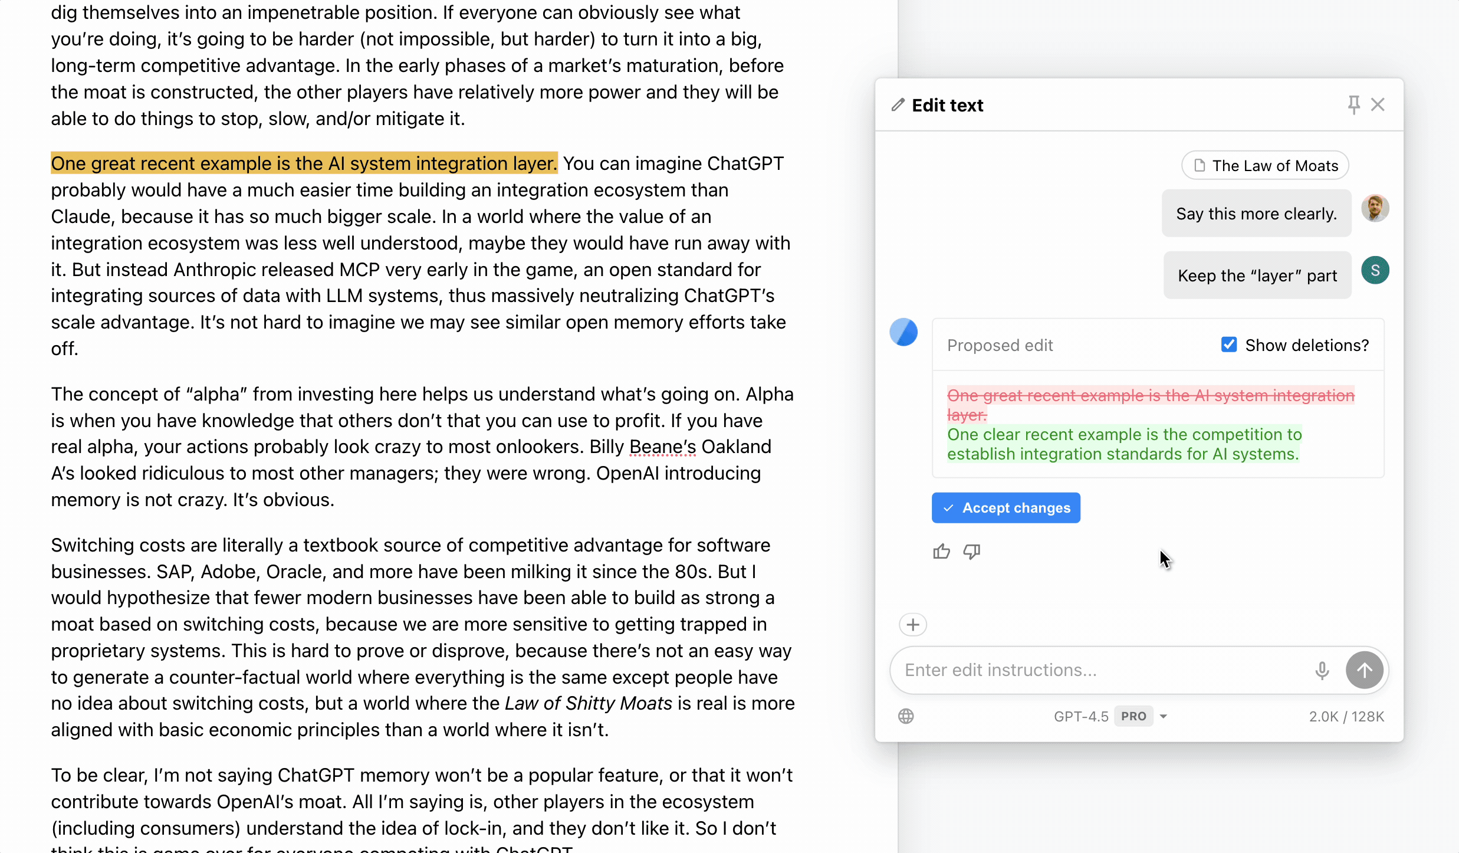Image resolution: width=1459 pixels, height=853 pixels.
Task: Expand the GPT-4.5 model dropdown arrow
Action: (x=1164, y=716)
